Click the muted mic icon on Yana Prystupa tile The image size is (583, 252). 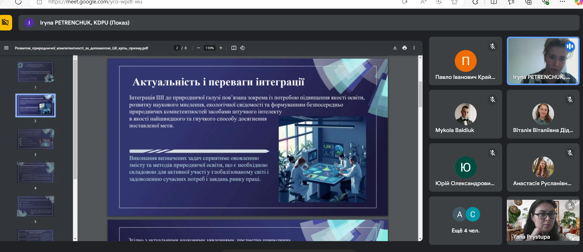(x=570, y=206)
